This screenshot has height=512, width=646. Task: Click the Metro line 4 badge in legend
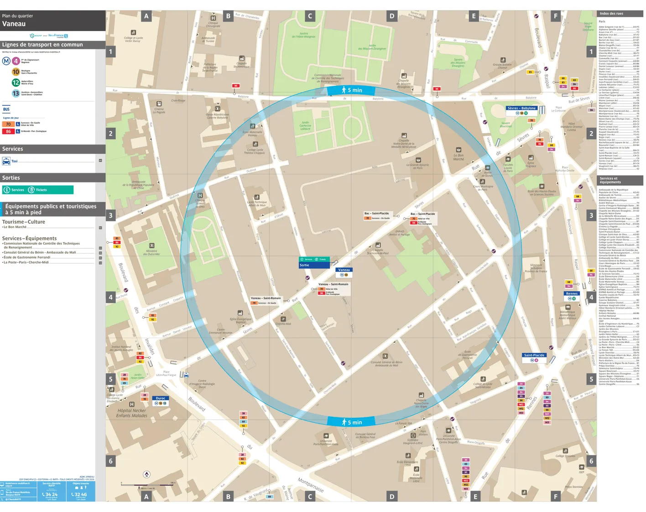(x=16, y=61)
